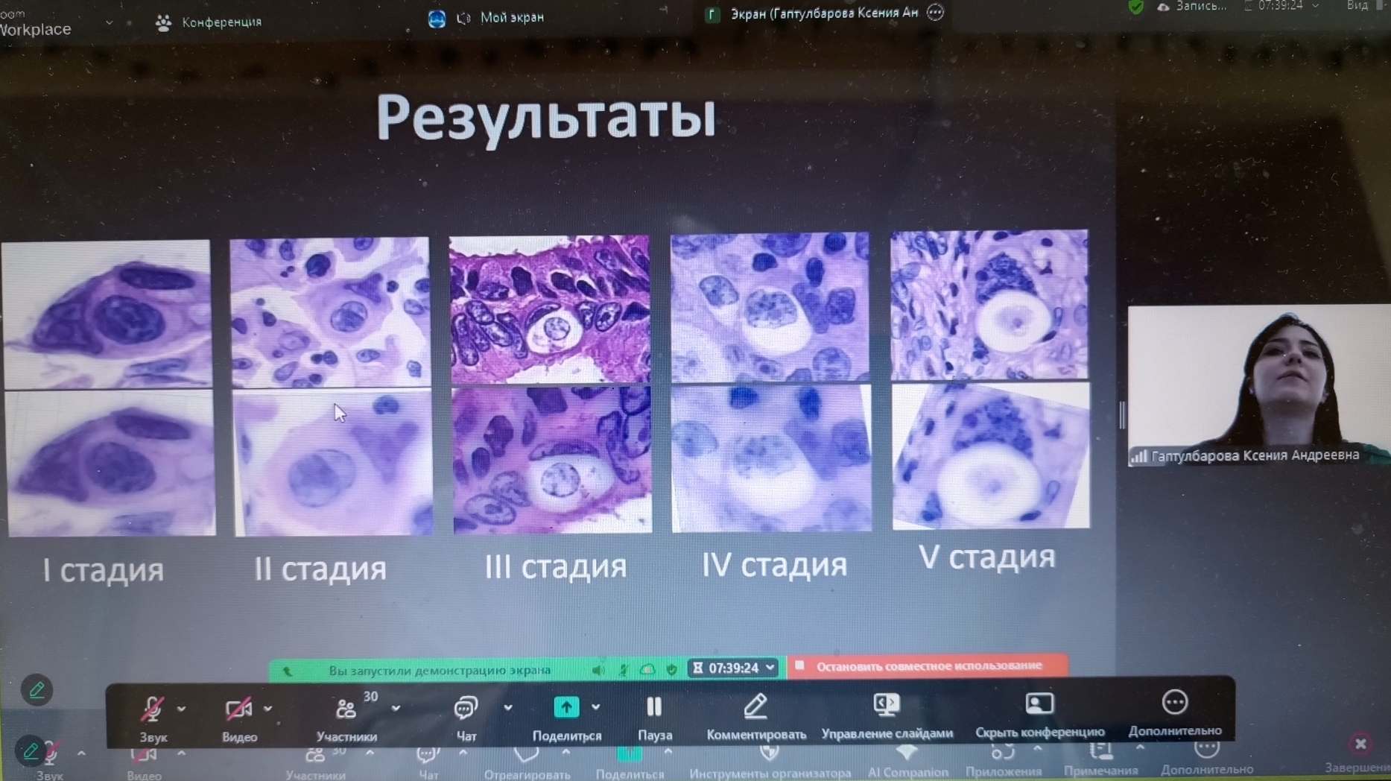The image size is (1391, 781).
Task: Click speaker icon in the green share bar
Action: pos(598,670)
